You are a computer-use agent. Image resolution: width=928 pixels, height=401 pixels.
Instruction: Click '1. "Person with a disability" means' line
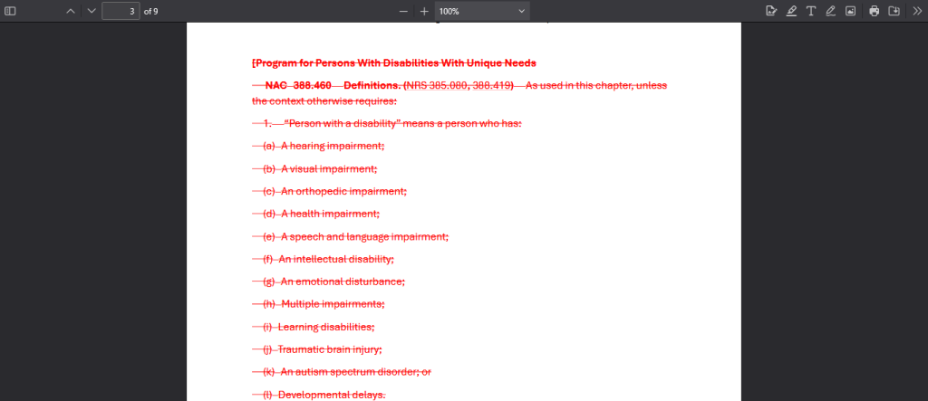click(393, 124)
